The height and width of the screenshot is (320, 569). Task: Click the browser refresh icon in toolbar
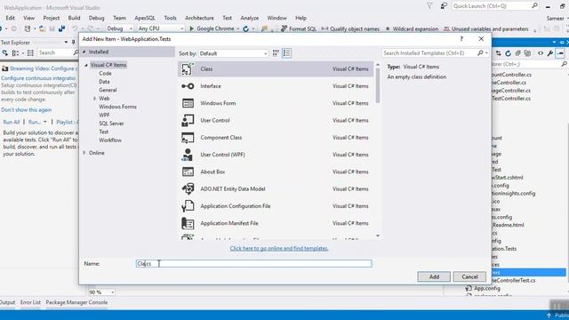245,28
